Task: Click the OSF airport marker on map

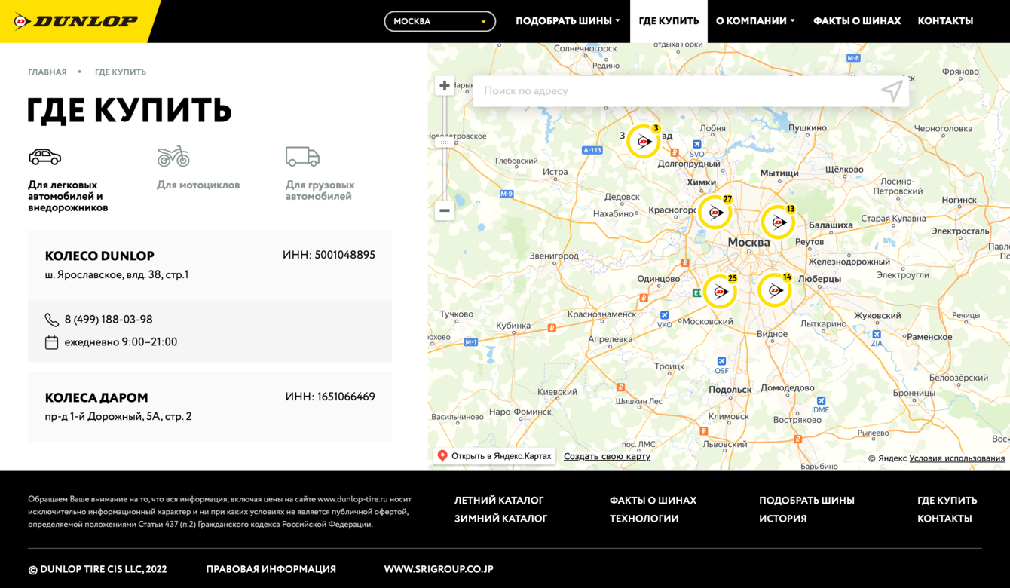Action: 721,361
